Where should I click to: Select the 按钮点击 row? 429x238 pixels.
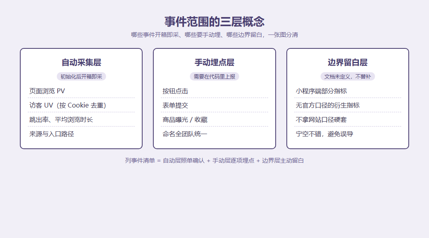click(x=214, y=91)
